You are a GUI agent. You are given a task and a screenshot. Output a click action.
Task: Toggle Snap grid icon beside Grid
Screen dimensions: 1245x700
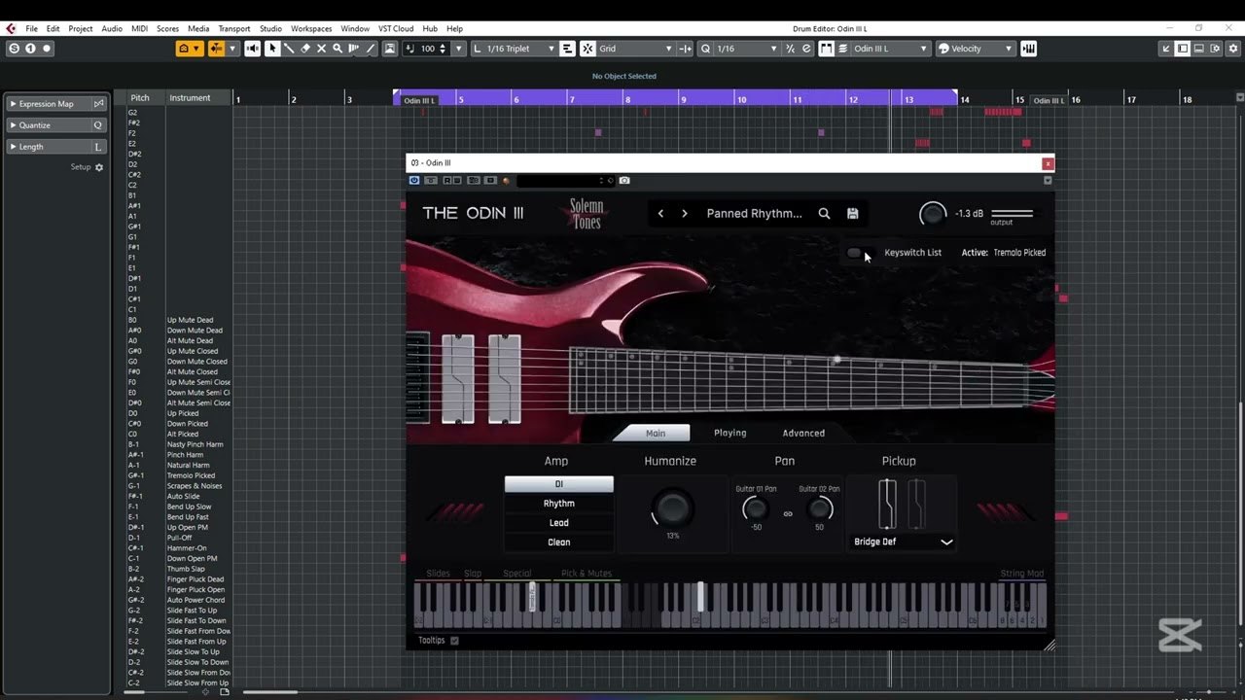click(587, 49)
